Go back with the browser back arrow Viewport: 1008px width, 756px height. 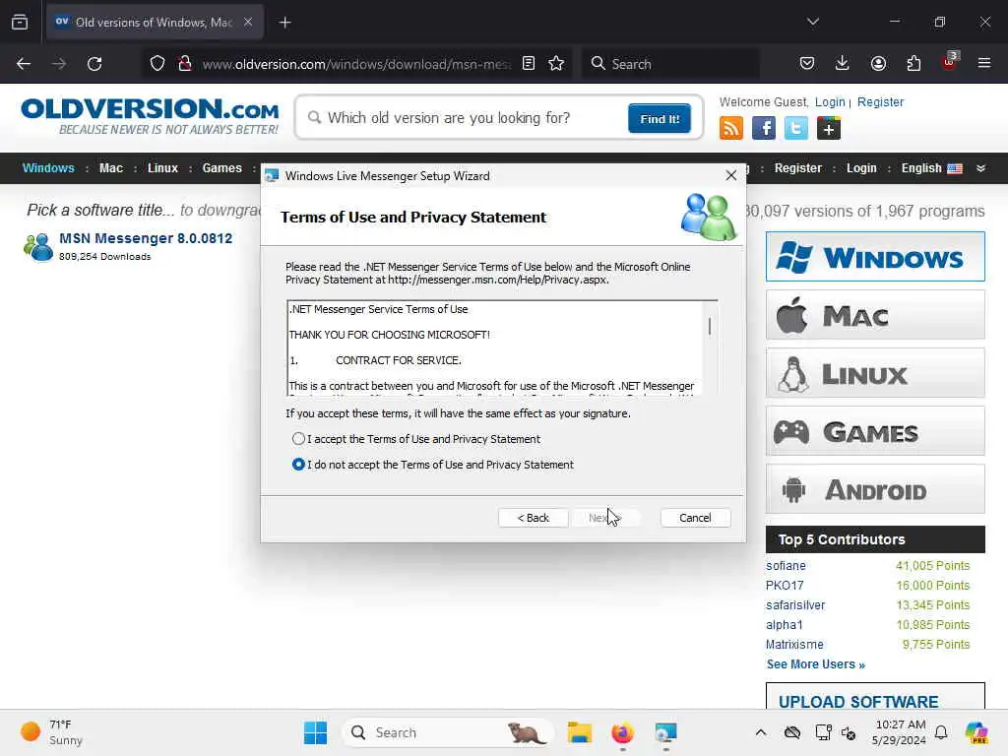pyautogui.click(x=24, y=64)
